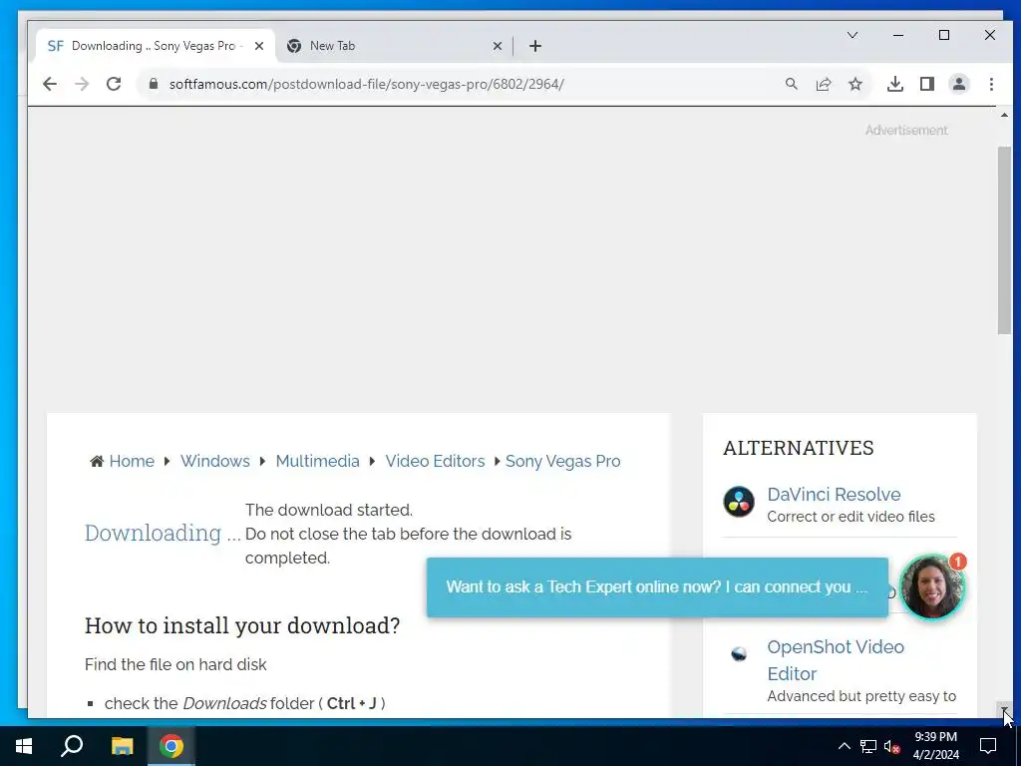Viewport: 1021px width, 766px height.
Task: Open File Explorer from taskbar
Action: [122, 746]
